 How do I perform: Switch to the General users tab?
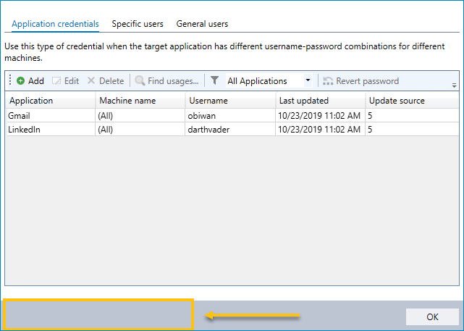tap(202, 24)
